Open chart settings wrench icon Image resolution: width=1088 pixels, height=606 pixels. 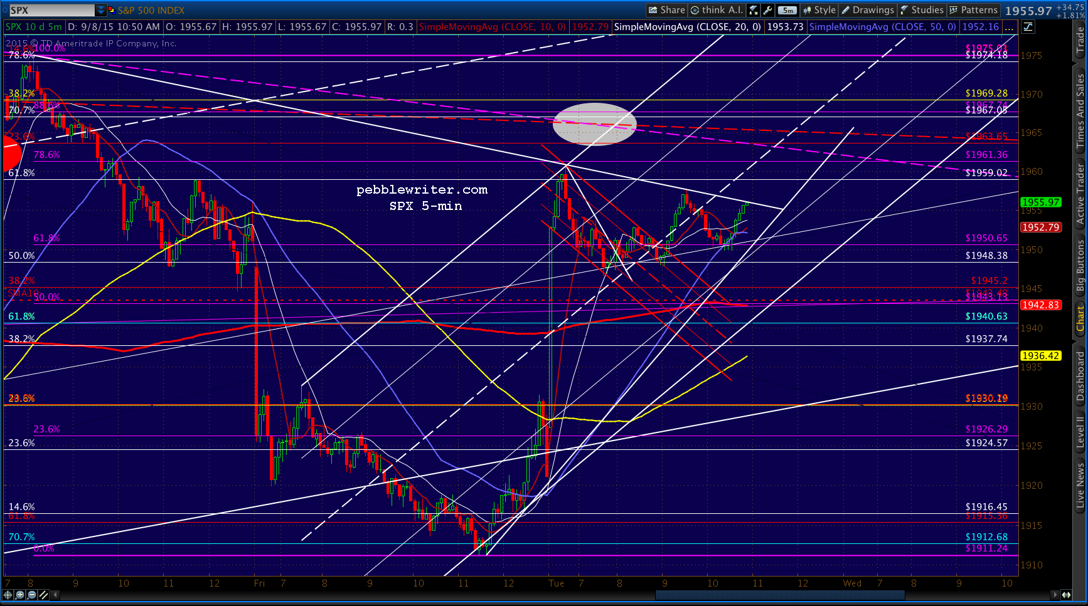768,10
